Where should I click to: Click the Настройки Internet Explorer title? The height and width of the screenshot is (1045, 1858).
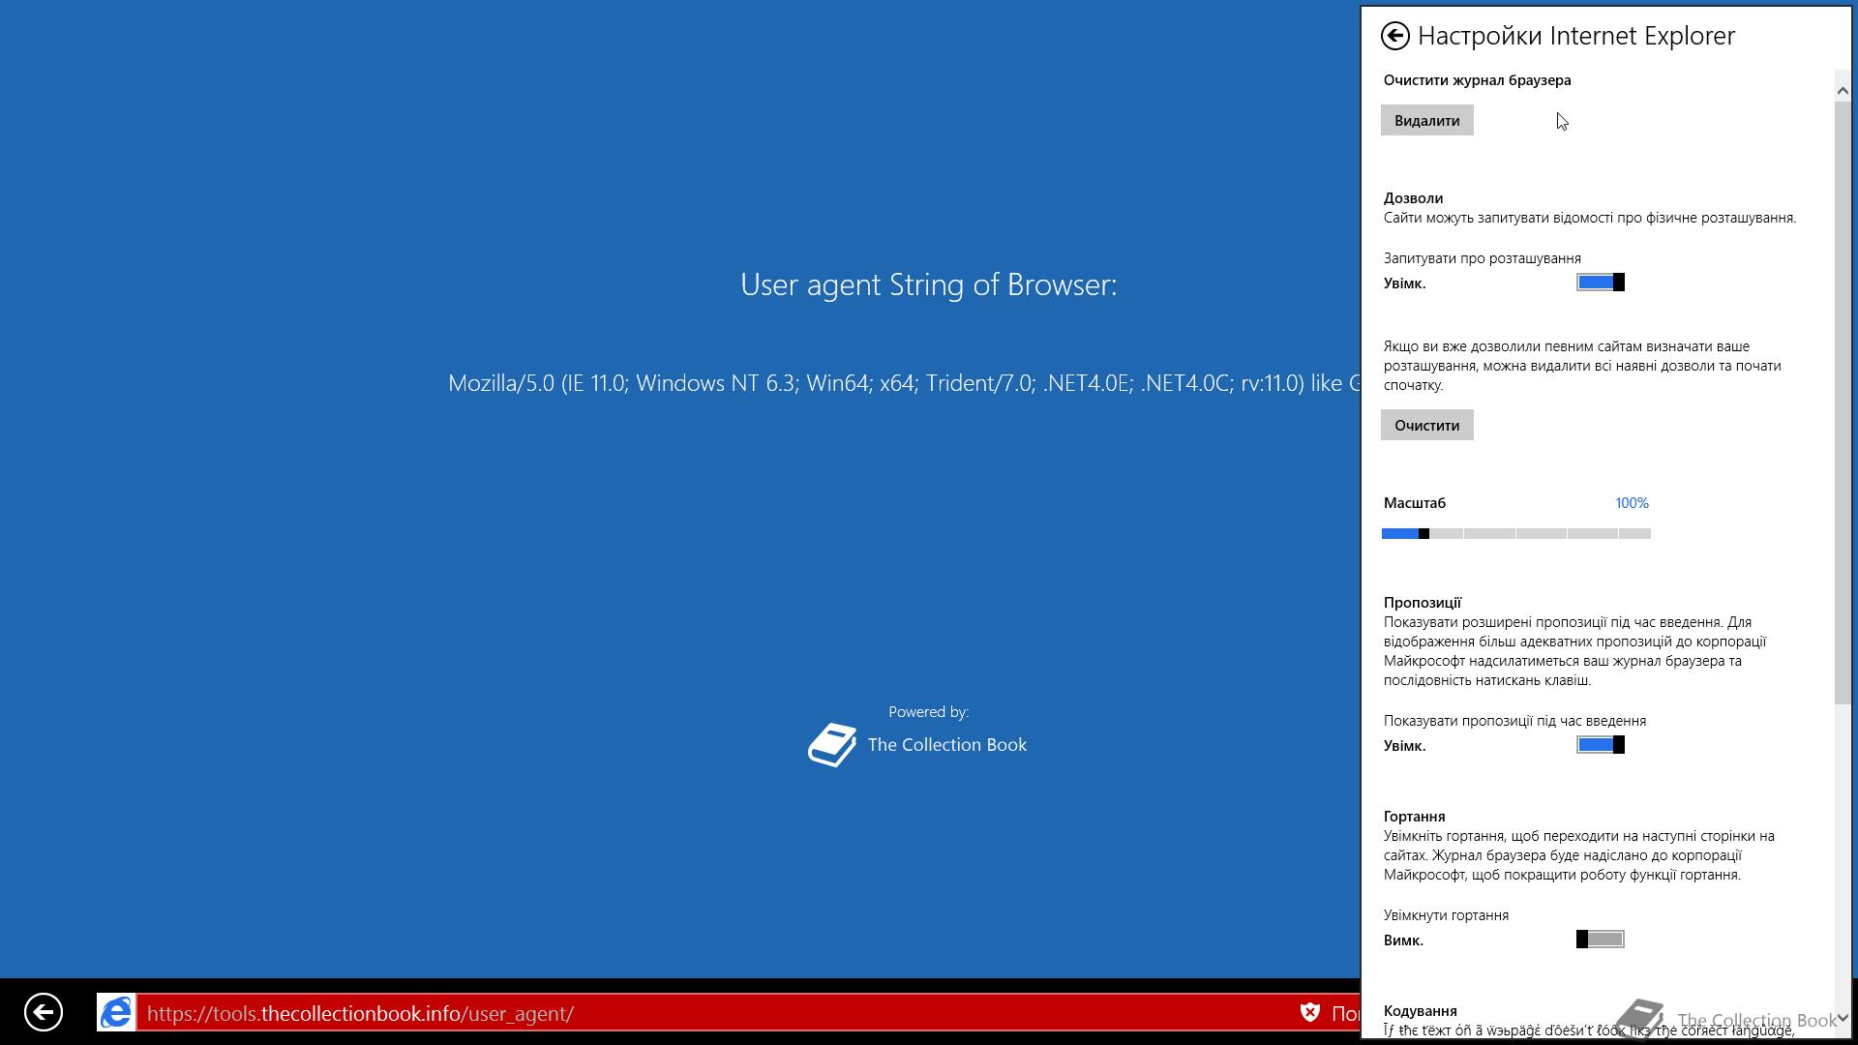1576,36
